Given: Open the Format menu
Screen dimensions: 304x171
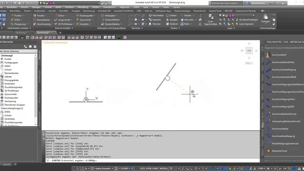Looking at the screenshot, I should [48, 7].
